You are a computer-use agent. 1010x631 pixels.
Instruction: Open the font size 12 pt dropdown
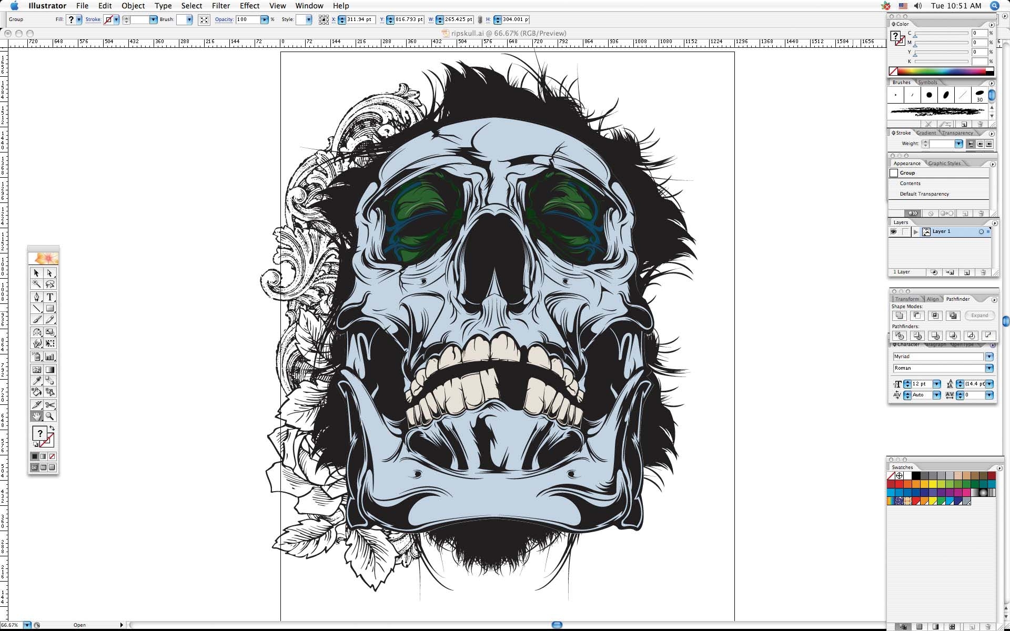936,384
